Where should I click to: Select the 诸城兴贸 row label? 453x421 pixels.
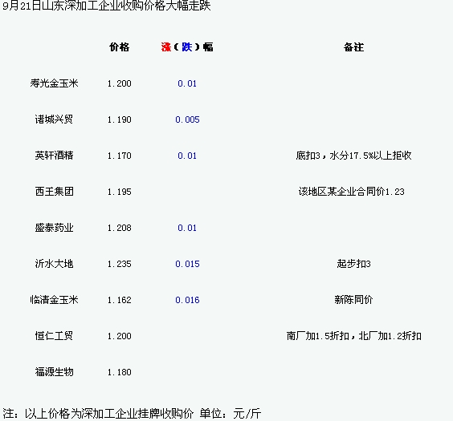(54, 119)
